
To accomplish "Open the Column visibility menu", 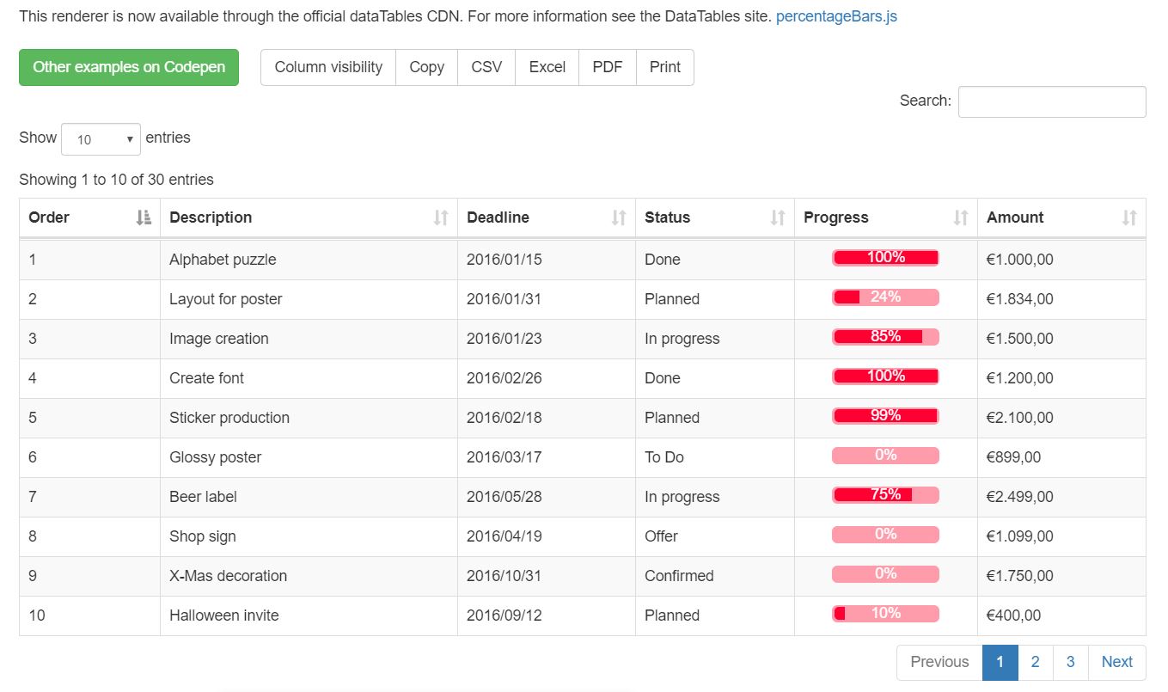I will [327, 67].
